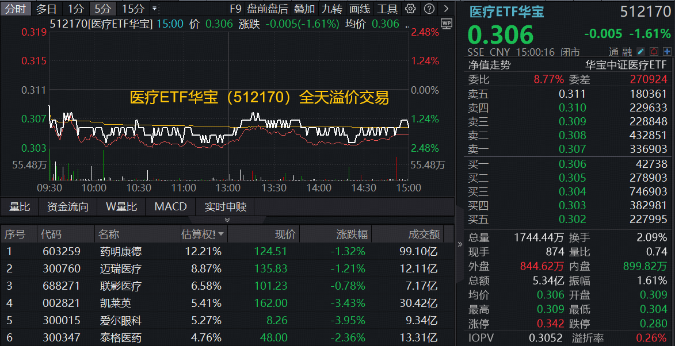Select the 爱尔眼科 row
The image size is (675, 346).
coord(227,320)
